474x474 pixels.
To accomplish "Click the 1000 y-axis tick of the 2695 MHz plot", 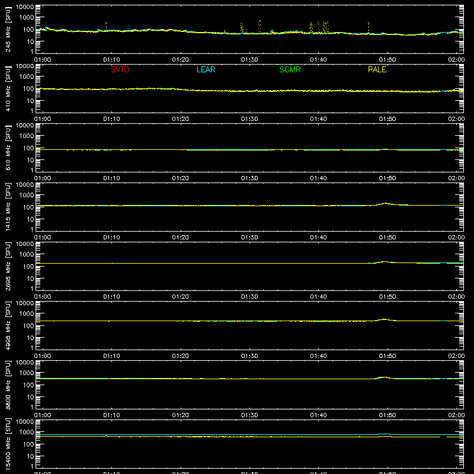I will pyautogui.click(x=27, y=255).
